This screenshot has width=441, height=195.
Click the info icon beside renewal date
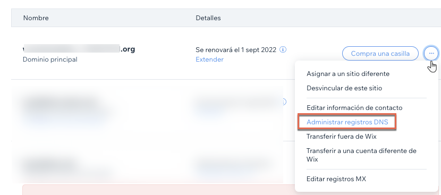283,50
